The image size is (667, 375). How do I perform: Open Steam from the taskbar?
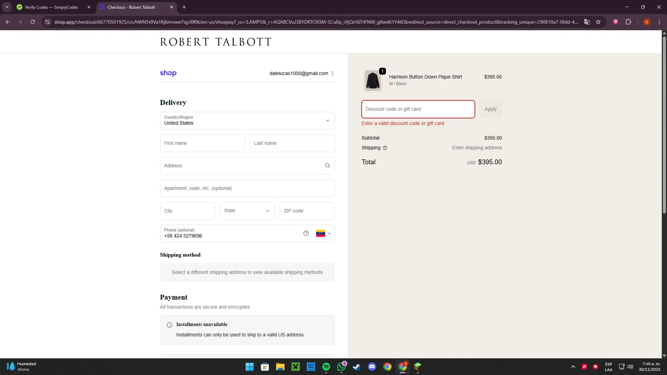click(357, 367)
